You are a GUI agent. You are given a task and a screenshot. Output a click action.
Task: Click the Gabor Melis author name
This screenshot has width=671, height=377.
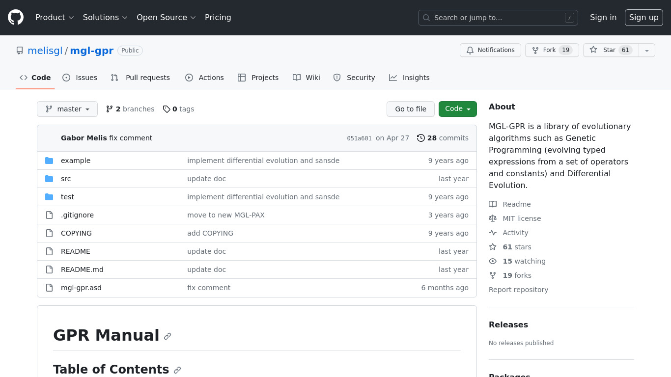click(x=84, y=138)
